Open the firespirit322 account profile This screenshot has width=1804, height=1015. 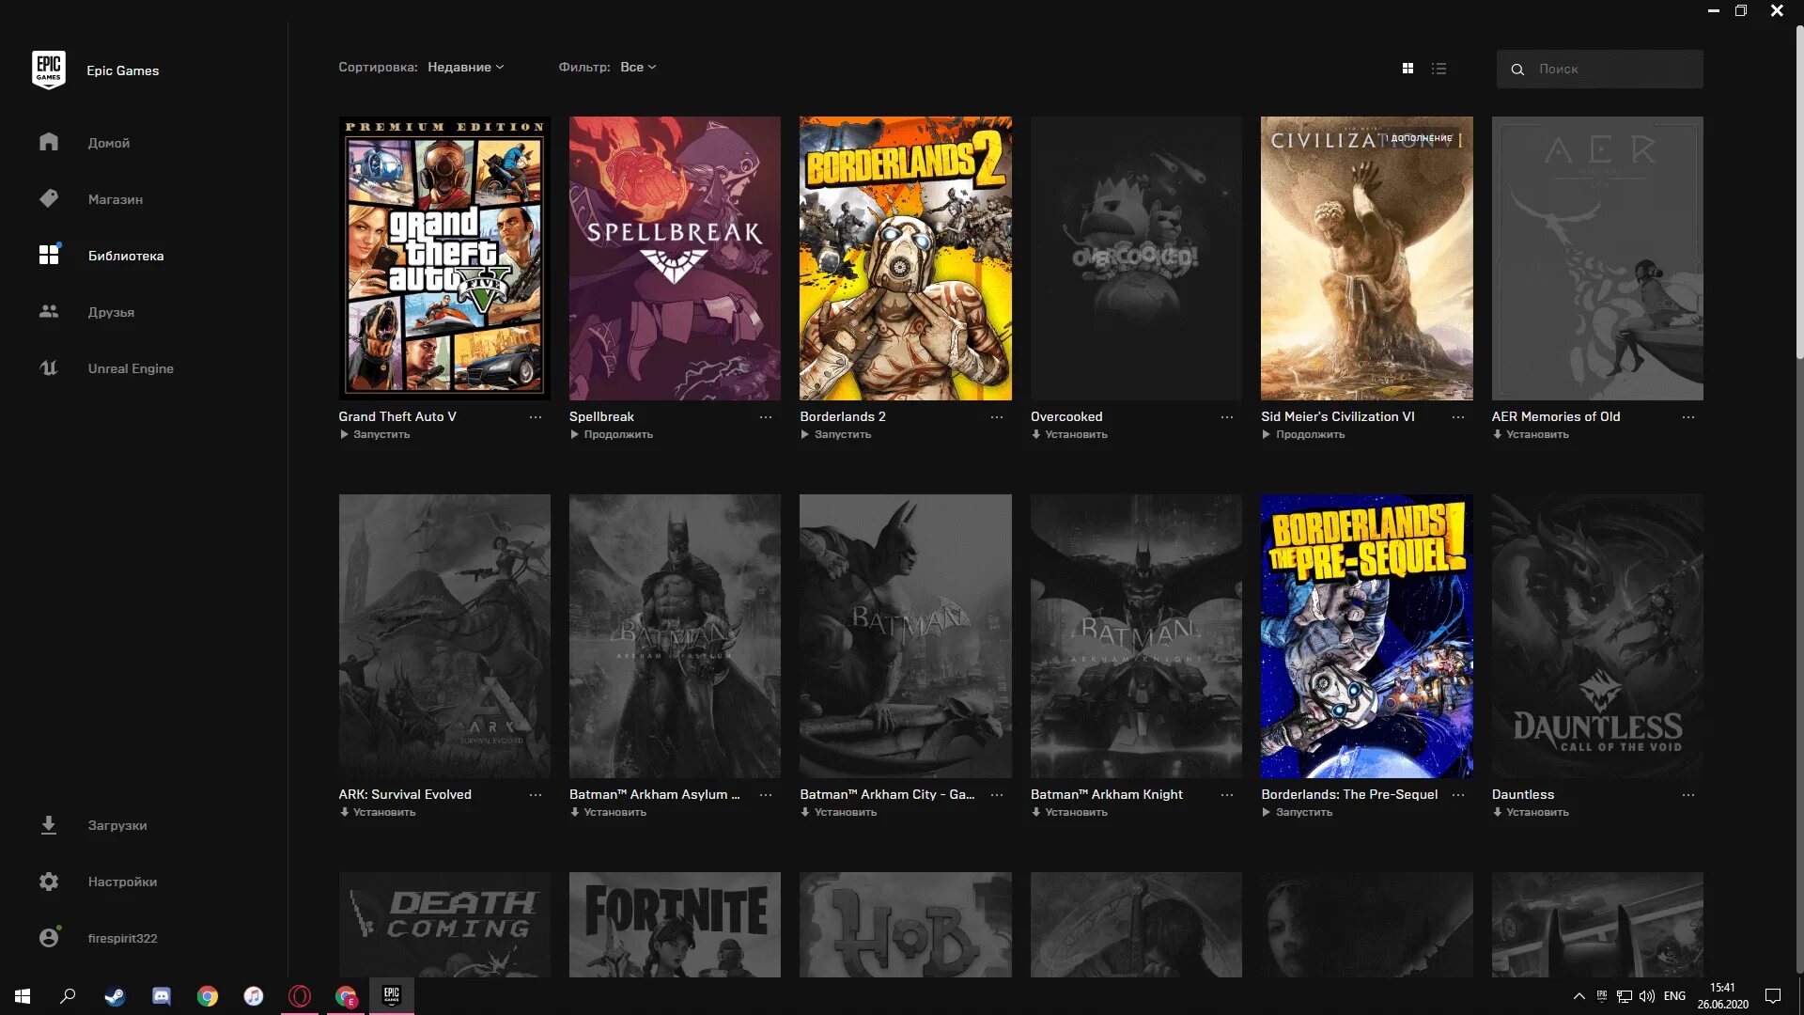tap(98, 937)
